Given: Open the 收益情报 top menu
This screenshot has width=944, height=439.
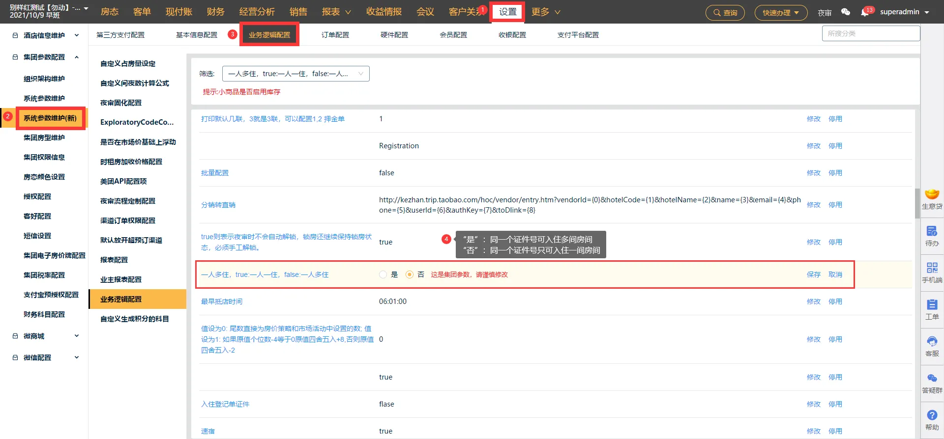Looking at the screenshot, I should click(x=384, y=12).
